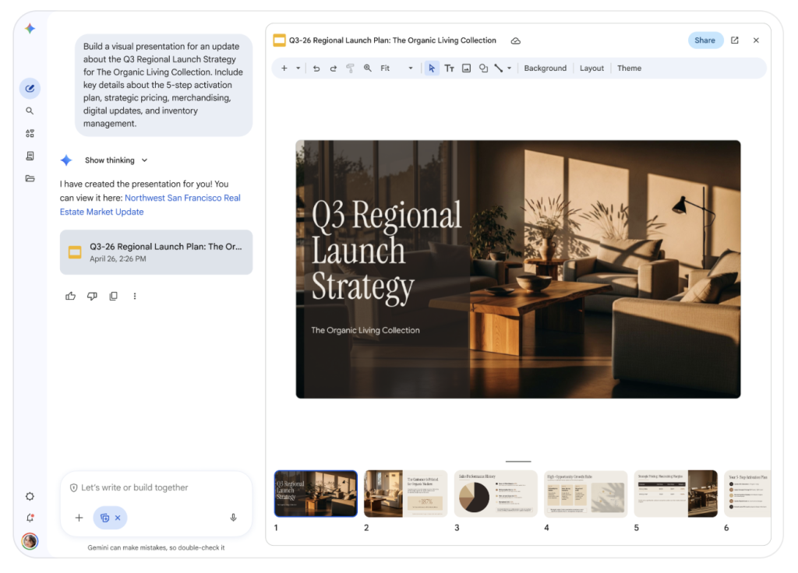The height and width of the screenshot is (573, 798).
Task: Click the zoom magnifier icon
Action: click(368, 69)
